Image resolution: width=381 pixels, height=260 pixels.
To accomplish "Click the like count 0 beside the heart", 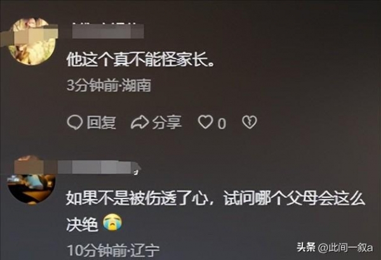I will [222, 124].
